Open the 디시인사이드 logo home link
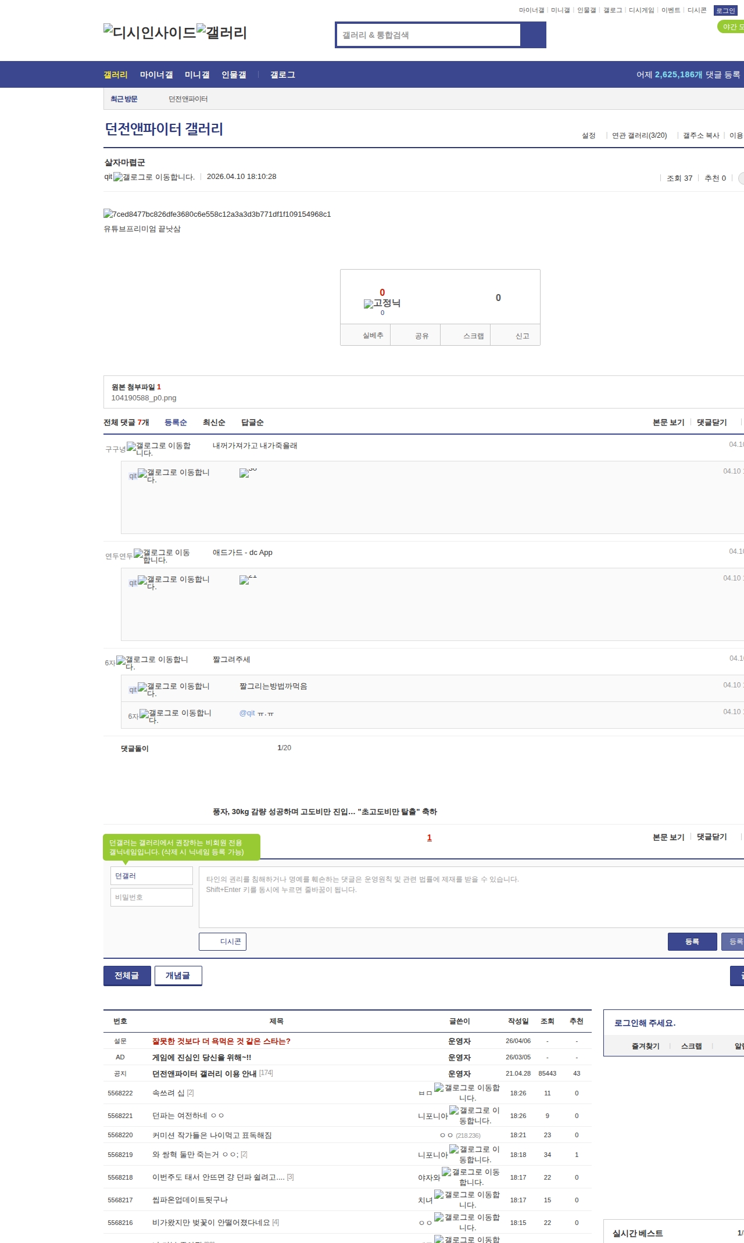The image size is (744, 1243). pyautogui.click(x=149, y=33)
